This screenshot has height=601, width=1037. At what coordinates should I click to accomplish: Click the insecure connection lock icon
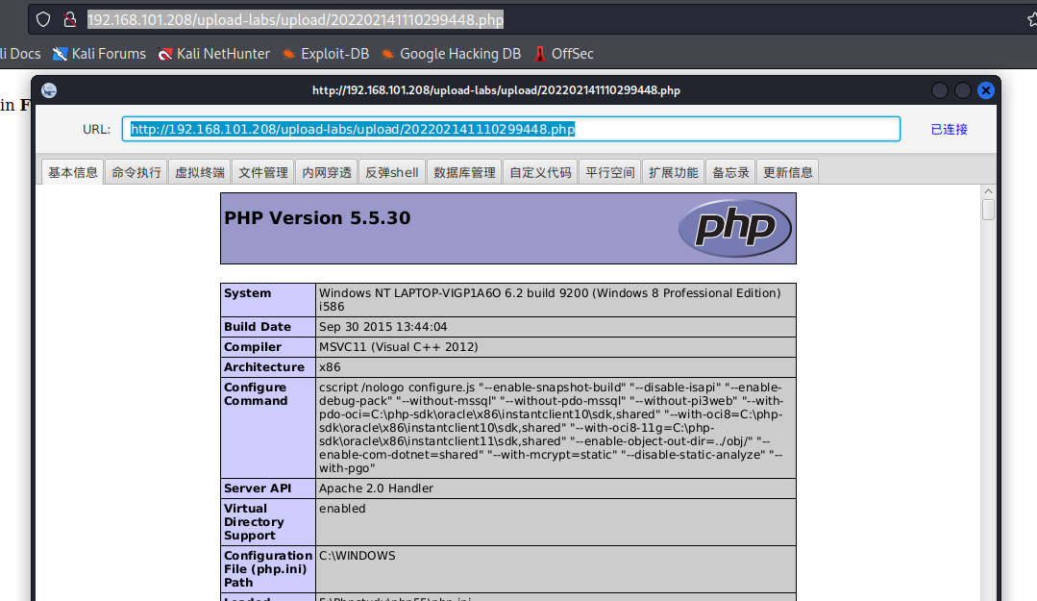click(x=69, y=20)
